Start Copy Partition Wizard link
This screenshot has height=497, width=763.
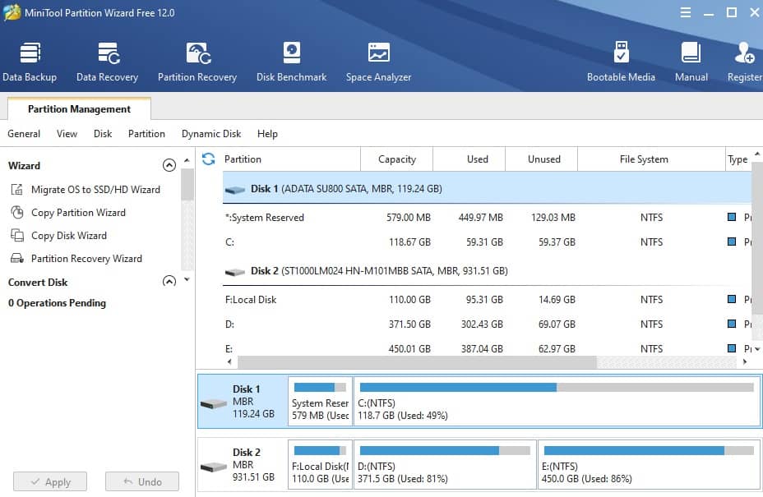click(78, 213)
